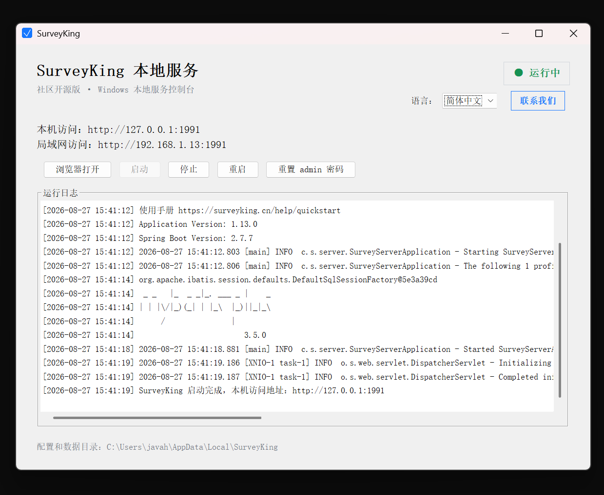Click the Spring Boot Version: 2.7.7 log line

(148, 238)
